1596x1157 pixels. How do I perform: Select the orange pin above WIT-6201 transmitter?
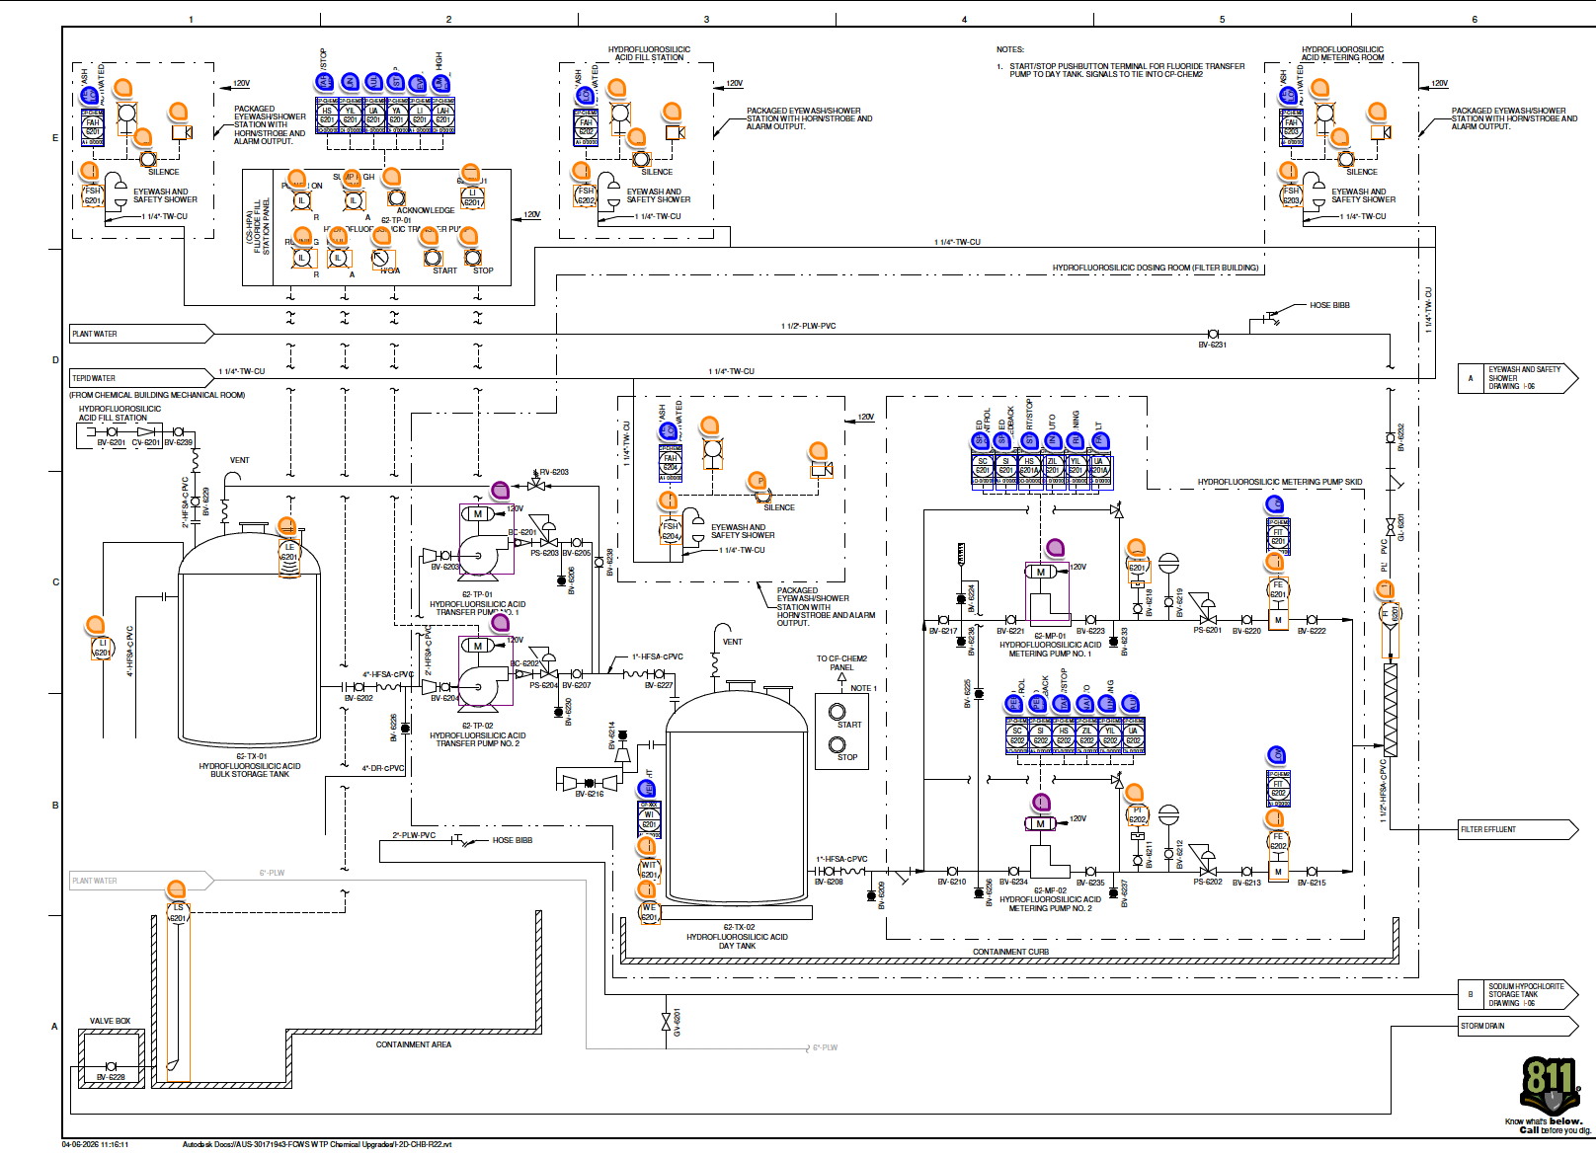(x=647, y=845)
